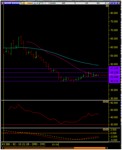
Task: Click the first small icon after the symbol name
Action: 21,3
